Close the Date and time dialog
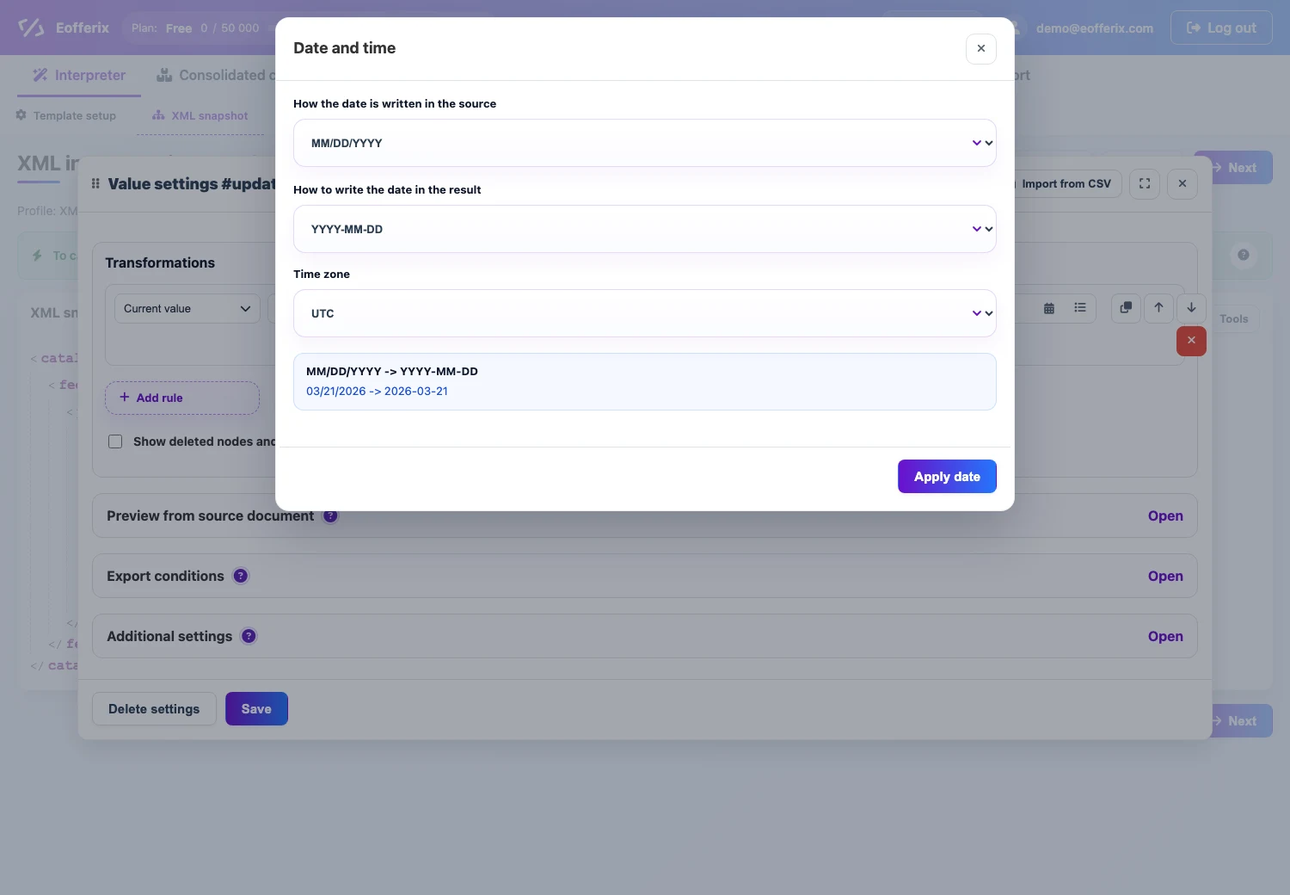 click(x=981, y=48)
